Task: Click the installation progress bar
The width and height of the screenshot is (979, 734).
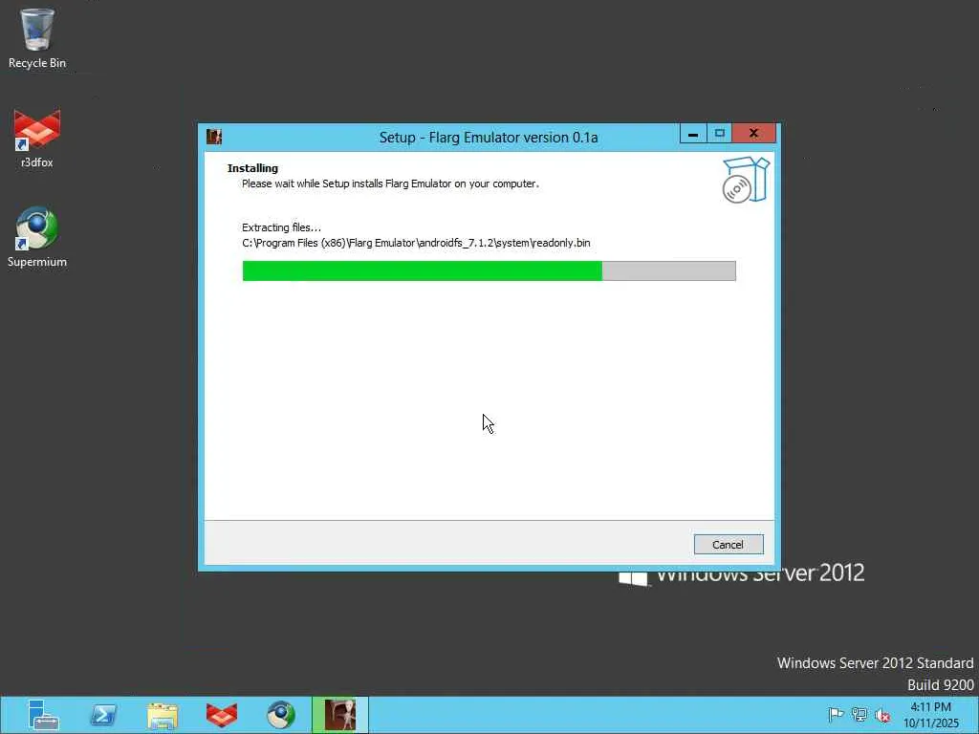Action: (x=489, y=270)
